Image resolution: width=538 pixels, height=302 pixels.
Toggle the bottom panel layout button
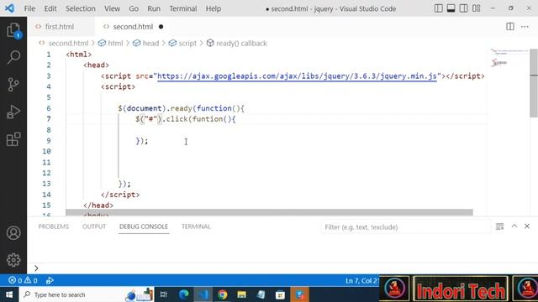[x=451, y=8]
